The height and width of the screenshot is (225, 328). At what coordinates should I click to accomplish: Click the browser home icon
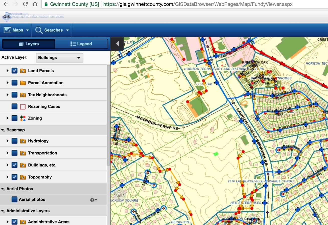[x=35, y=4]
